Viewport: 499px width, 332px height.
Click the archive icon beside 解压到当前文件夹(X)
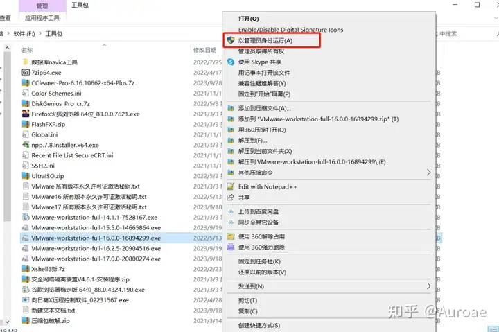tap(231, 151)
